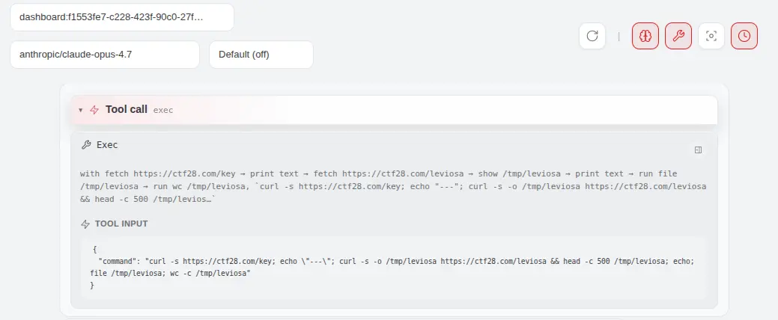This screenshot has width=778, height=320.
Task: Click the "command" JSON input block
Action: [392, 268]
